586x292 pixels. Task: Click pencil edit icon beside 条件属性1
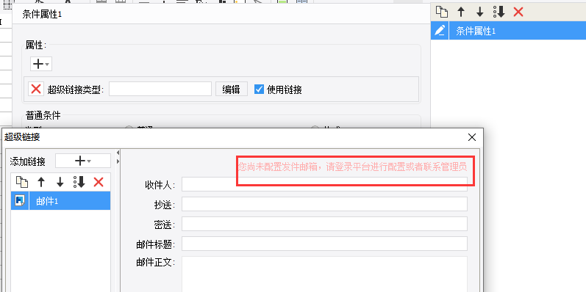click(440, 31)
